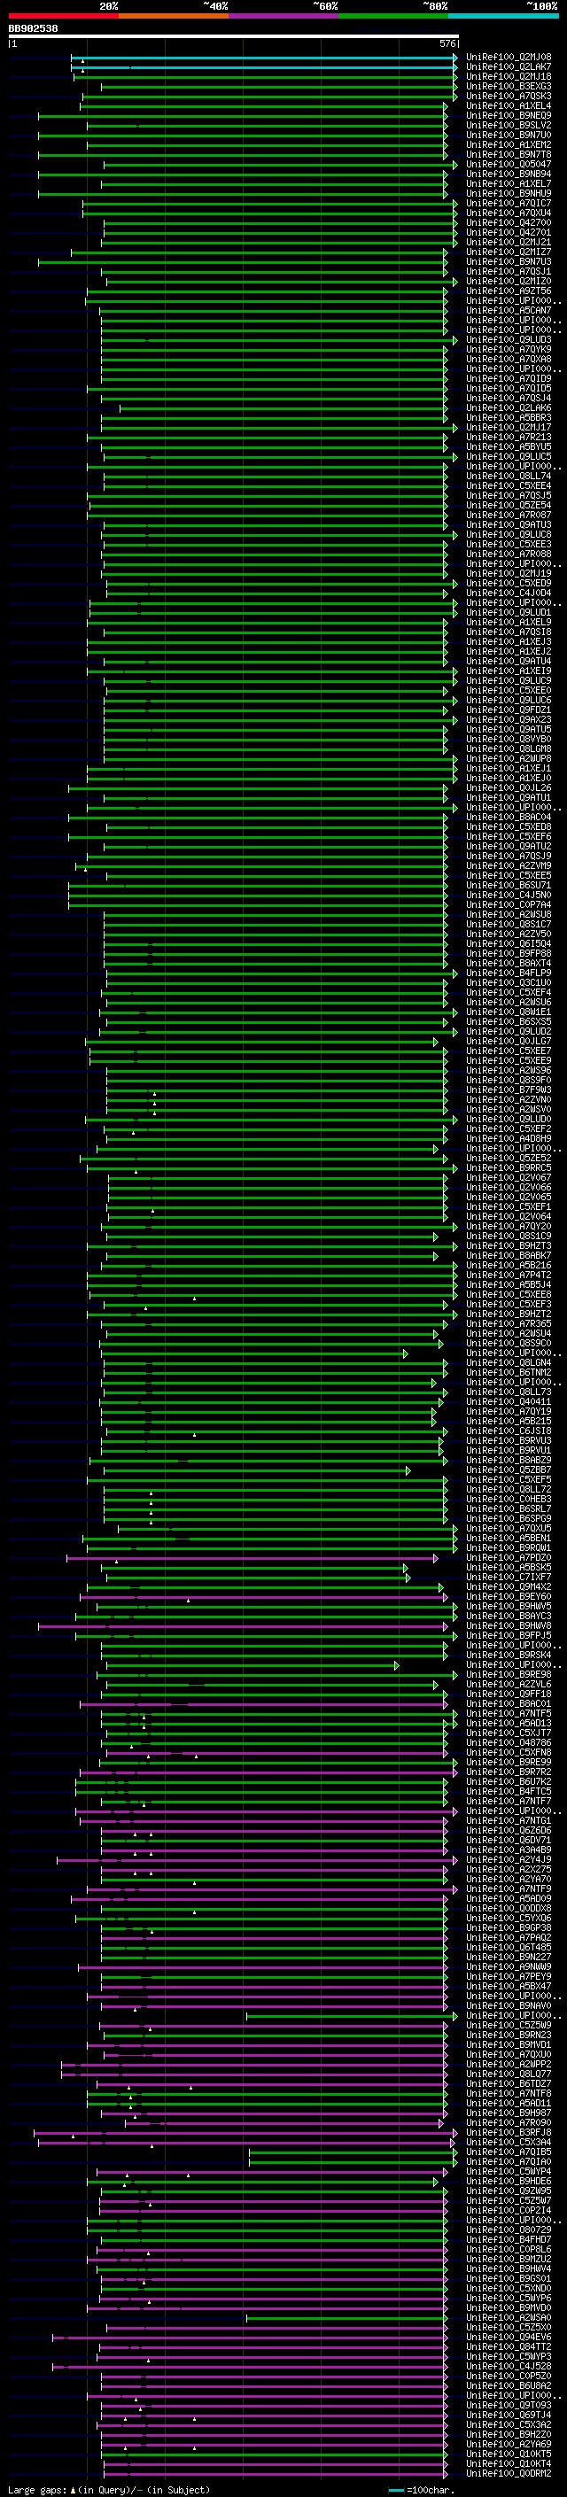Select the UniRef100_C5XND0 label
The image size is (567, 2497).
509,2289
